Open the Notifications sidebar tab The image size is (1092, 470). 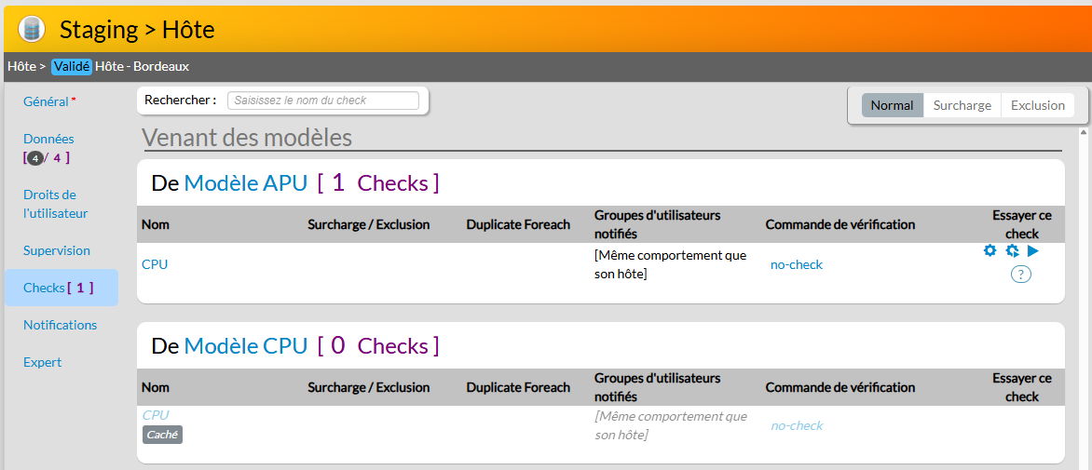point(60,325)
